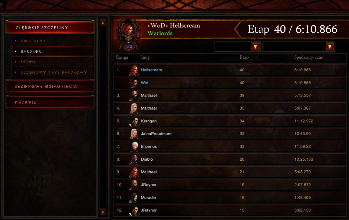349x220 pixels.
Task: Click JRaynor's name in rank 10 row
Action: [149, 185]
